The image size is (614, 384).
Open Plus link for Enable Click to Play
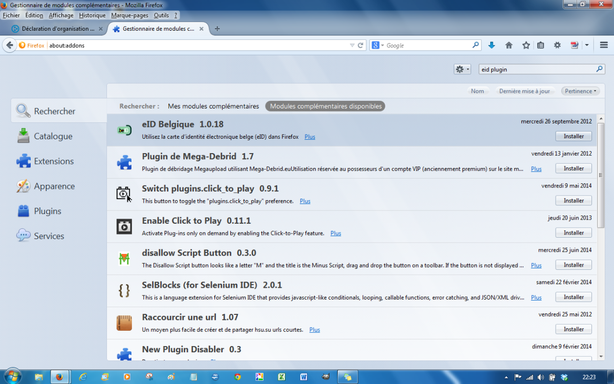[336, 233]
